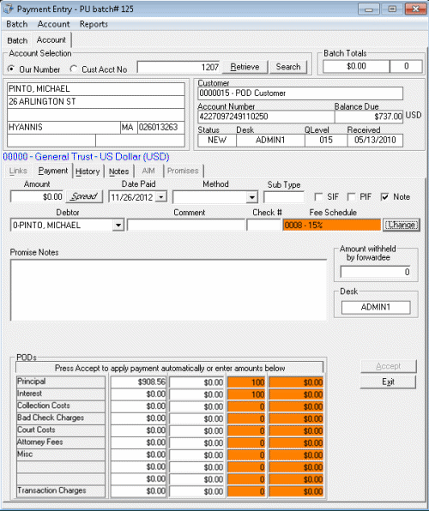This screenshot has height=511, width=429.
Task: Click the Batch Totals $0.00 field
Action: (x=356, y=67)
